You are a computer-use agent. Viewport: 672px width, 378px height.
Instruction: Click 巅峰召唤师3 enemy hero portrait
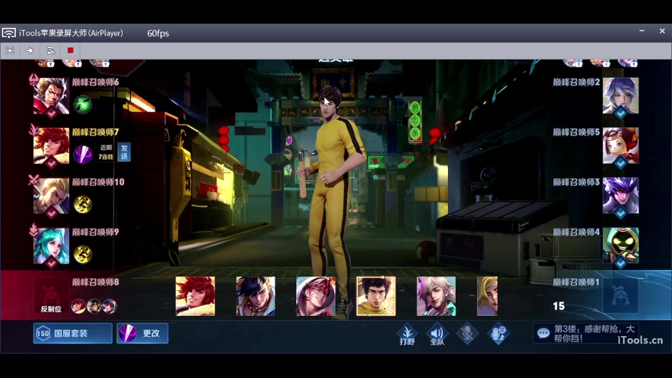coord(621,196)
